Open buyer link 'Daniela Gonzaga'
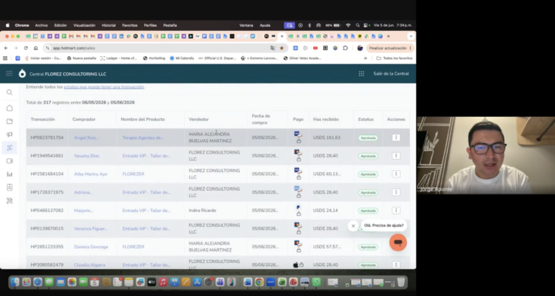The image size is (555, 296). 91,247
